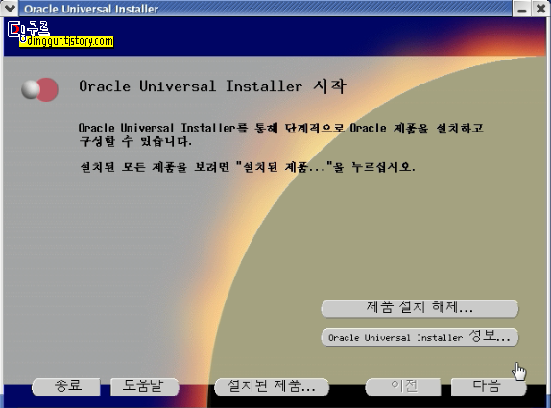Show installed products via 설치된 제품... button
Screen dimensions: 551x408
[x=272, y=387]
